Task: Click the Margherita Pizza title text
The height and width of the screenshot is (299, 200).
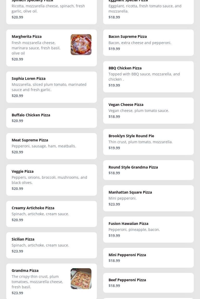Action: 26,37
